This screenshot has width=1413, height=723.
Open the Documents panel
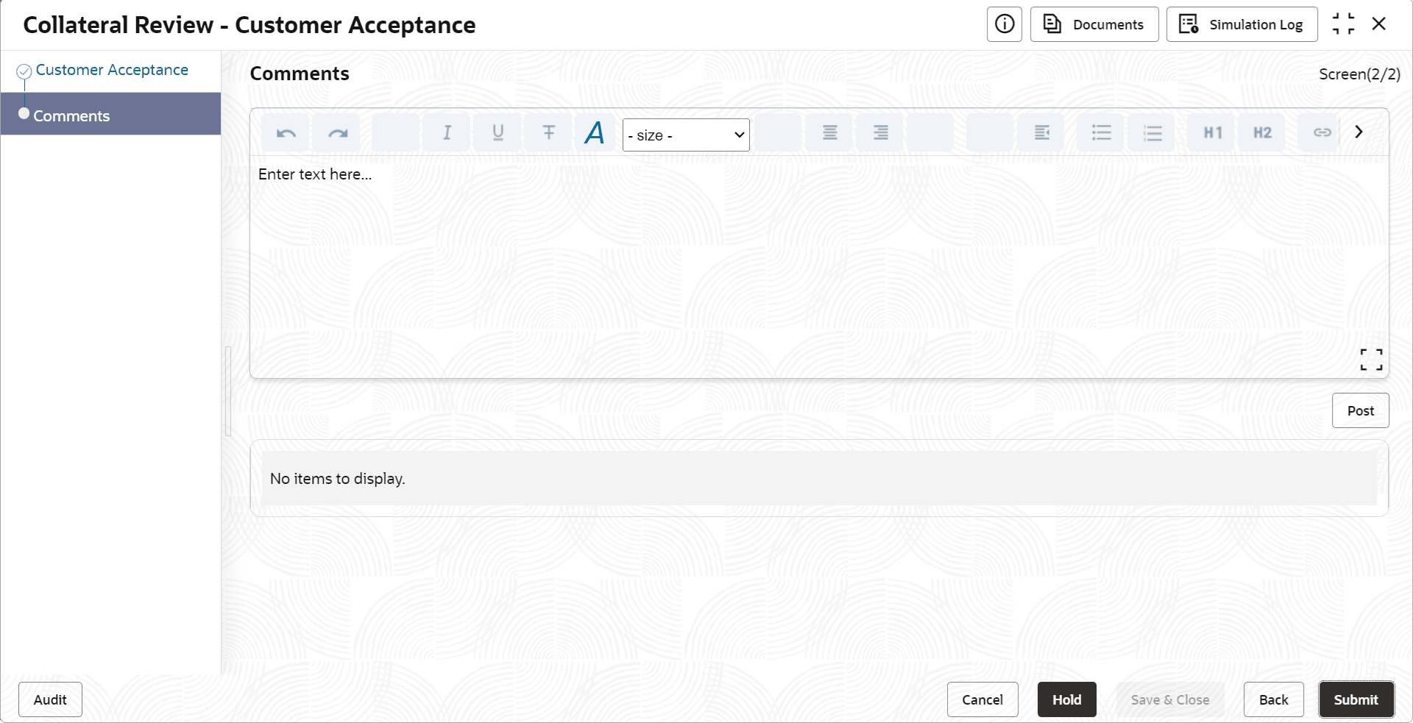[x=1094, y=24]
